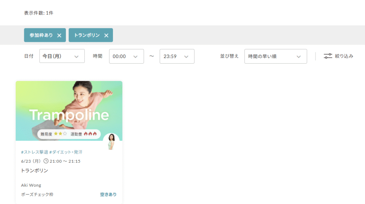Viewport: 365px width, 204px height.
Task: Click the instructor avatar on the card
Action: [x=111, y=141]
